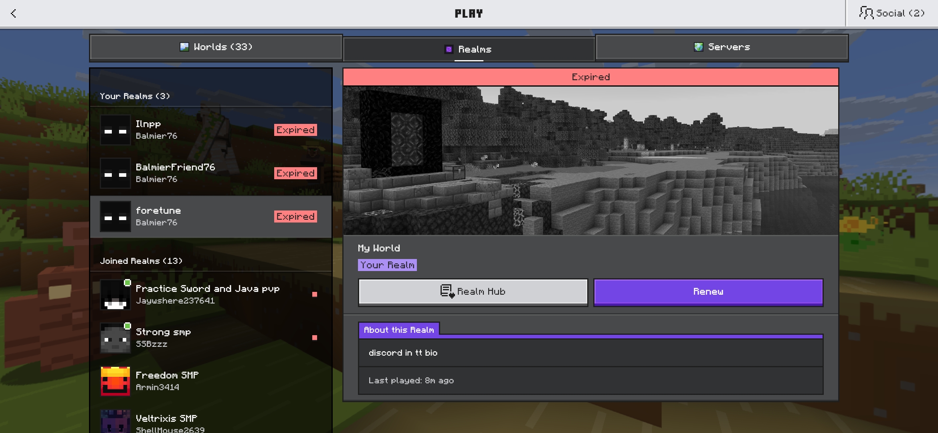This screenshot has width=938, height=433.
Task: Click the red status dot for Strong smp
Action: [315, 338]
